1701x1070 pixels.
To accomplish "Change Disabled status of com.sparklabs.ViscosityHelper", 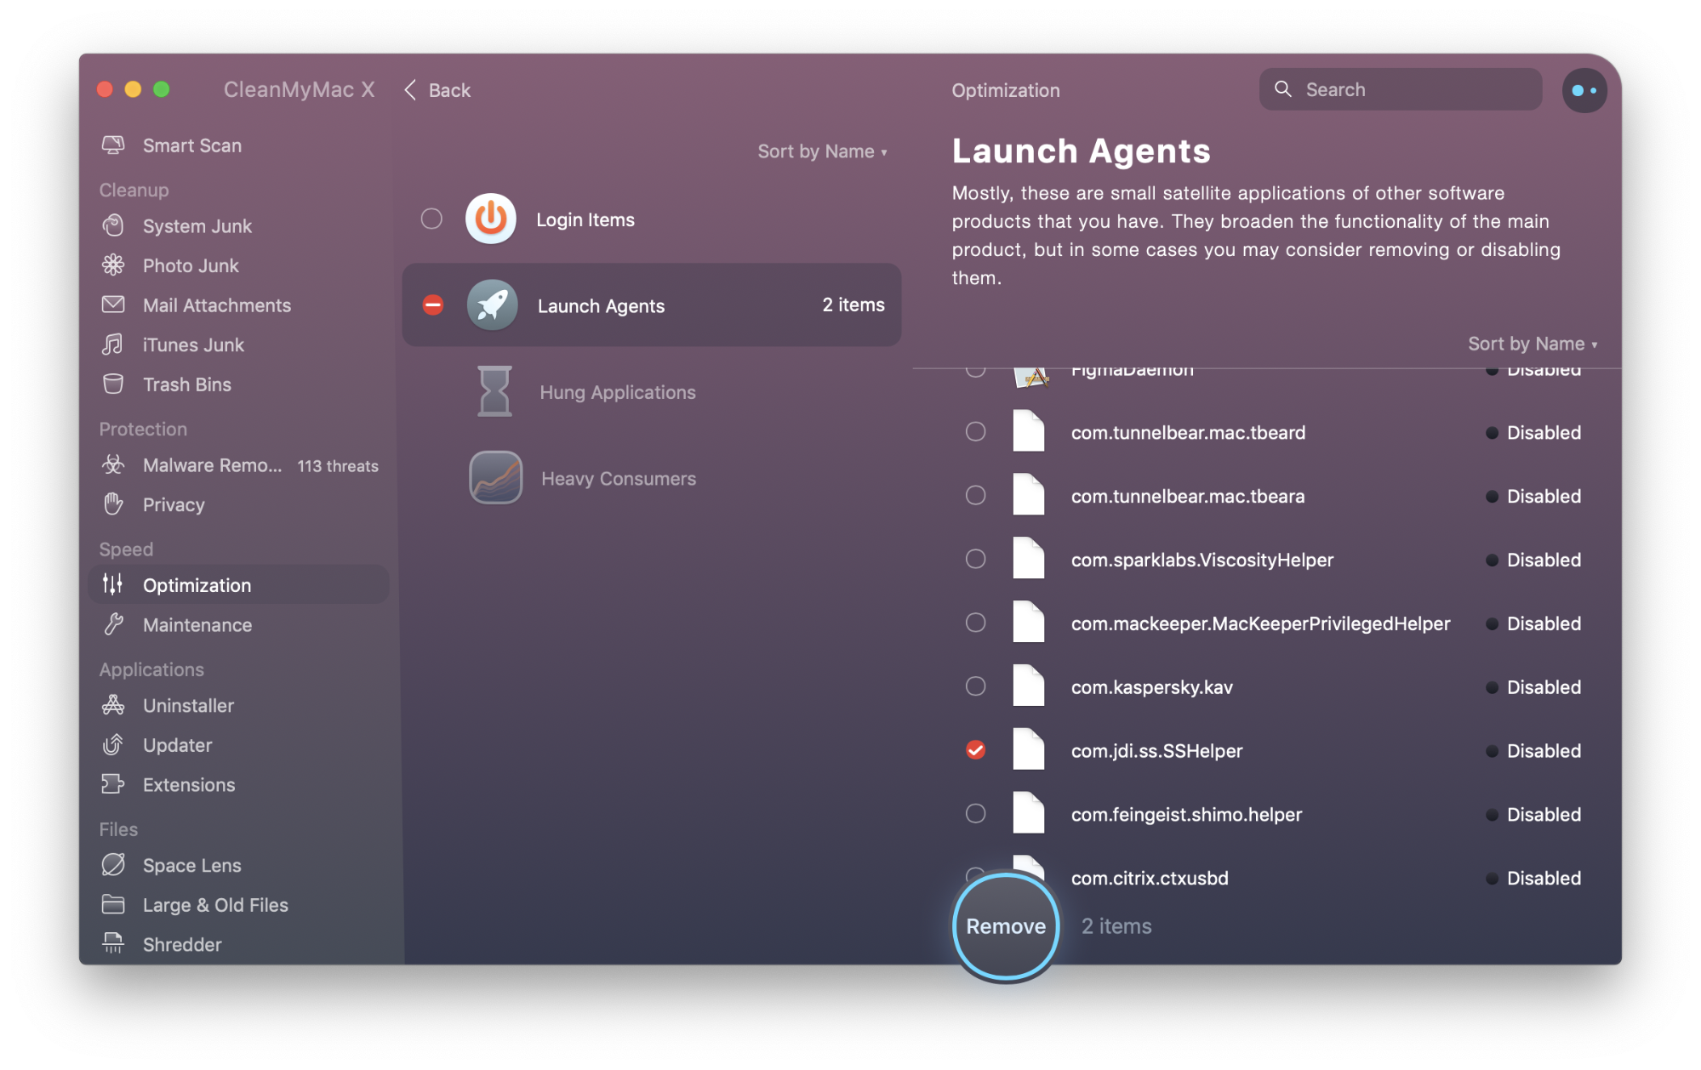I will click(1533, 560).
